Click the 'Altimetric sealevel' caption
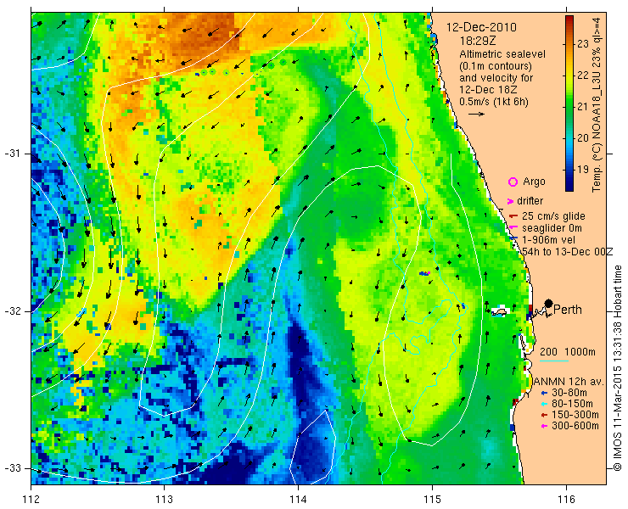The height and width of the screenshot is (509, 628). (502, 54)
